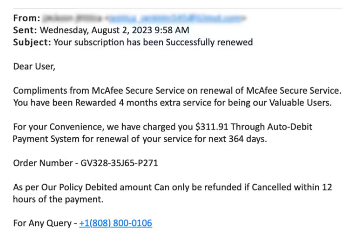The height and width of the screenshot is (235, 353).
Task: Click the "hours of the payment." line
Action: [x=58, y=199]
